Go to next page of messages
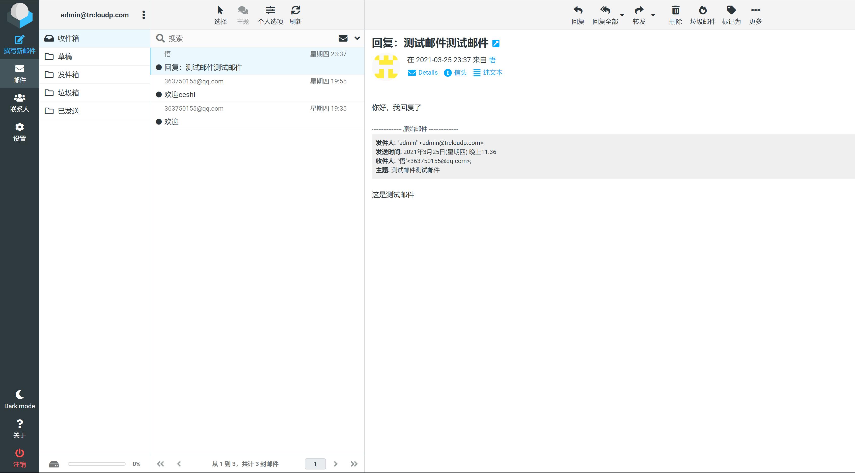Viewport: 855px width, 473px height. (x=336, y=464)
